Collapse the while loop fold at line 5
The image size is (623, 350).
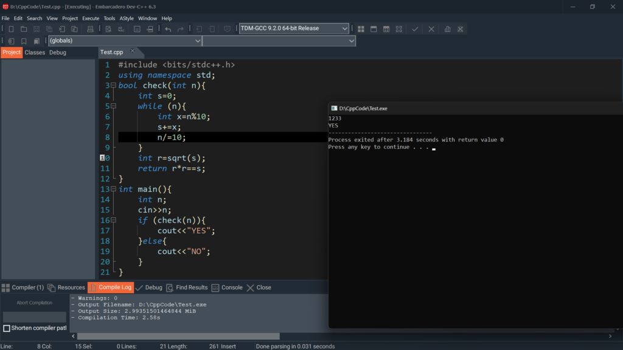point(113,106)
